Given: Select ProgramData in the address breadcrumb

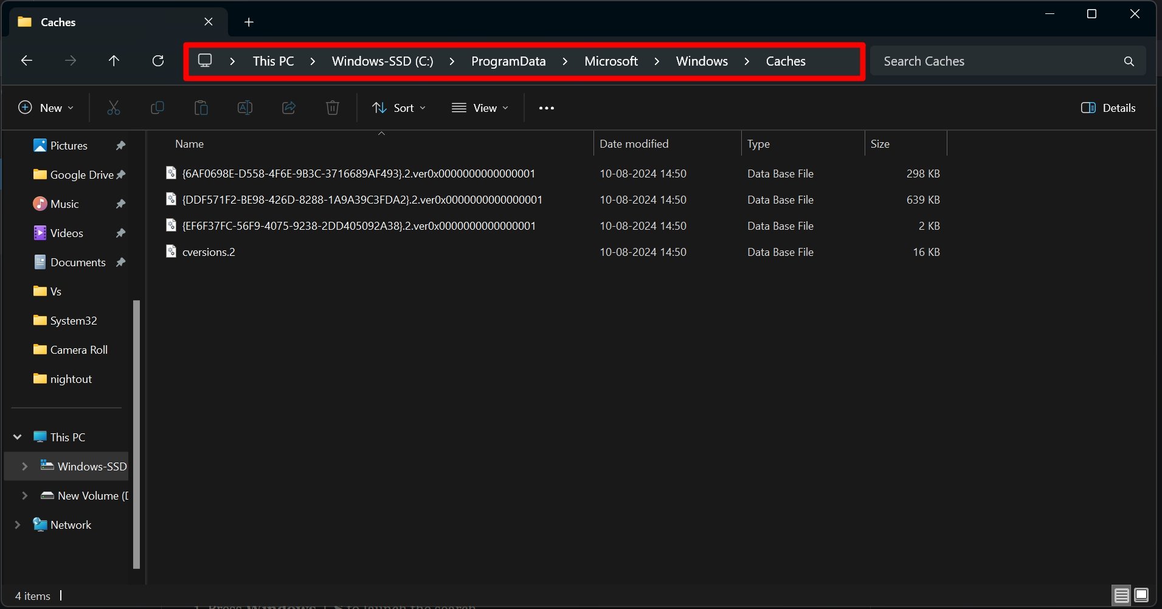Looking at the screenshot, I should [508, 61].
